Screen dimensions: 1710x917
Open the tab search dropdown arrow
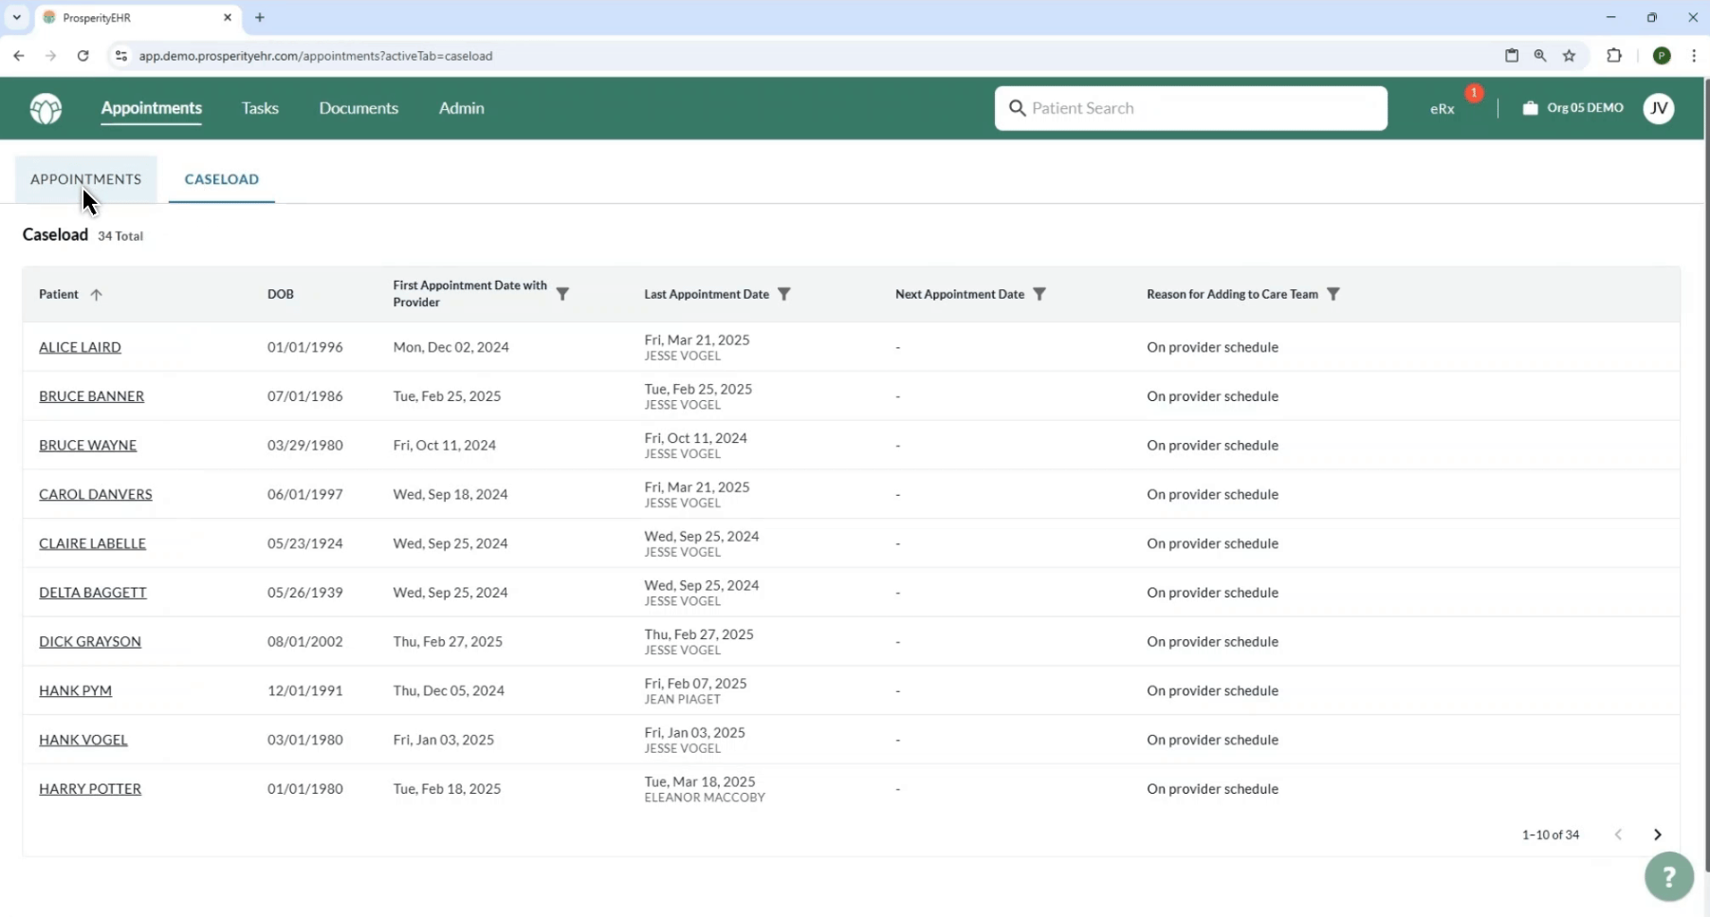pyautogui.click(x=16, y=17)
